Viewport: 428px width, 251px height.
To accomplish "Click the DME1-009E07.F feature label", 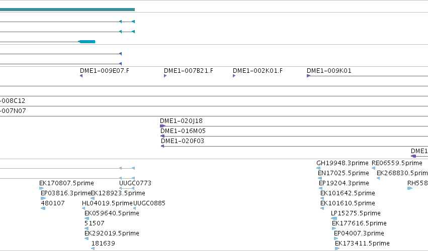I will [104, 71].
